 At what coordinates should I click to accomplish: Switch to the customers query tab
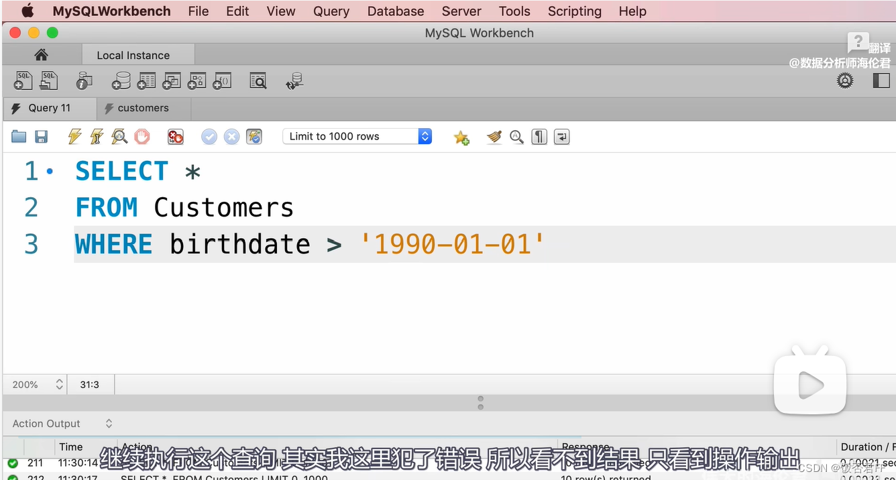(143, 108)
